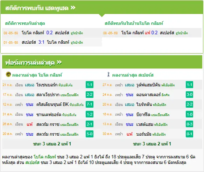Click the เสมอ result next to โรเซนบอร์ก

(x=30, y=85)
